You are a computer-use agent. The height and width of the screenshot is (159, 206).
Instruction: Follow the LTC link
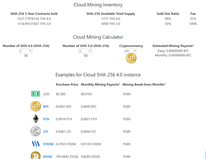(x=46, y=131)
